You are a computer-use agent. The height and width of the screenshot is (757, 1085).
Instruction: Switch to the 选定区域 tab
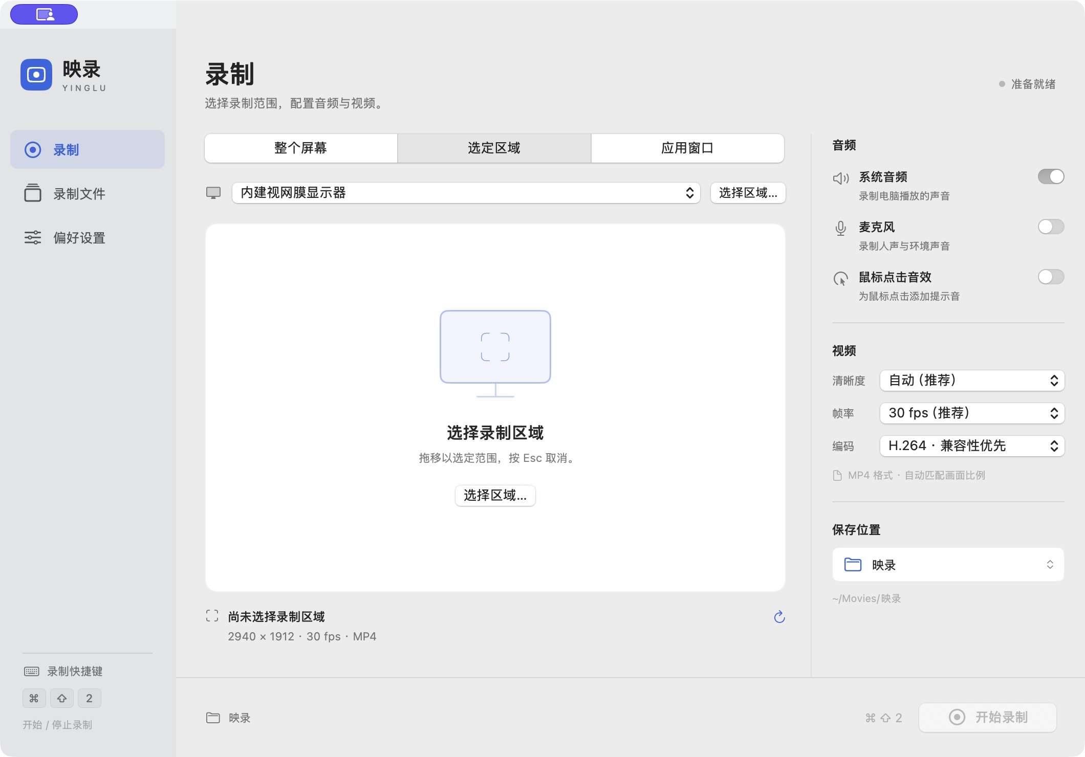[494, 148]
